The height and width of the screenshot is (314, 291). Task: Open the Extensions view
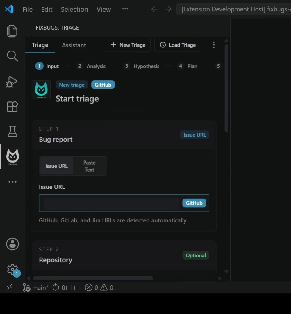[x=12, y=106]
